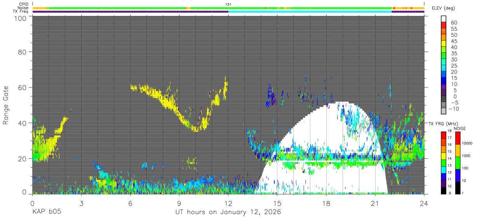The height and width of the screenshot is (220, 477).
Task: Click UT hours axis tick 6
Action: (130, 203)
